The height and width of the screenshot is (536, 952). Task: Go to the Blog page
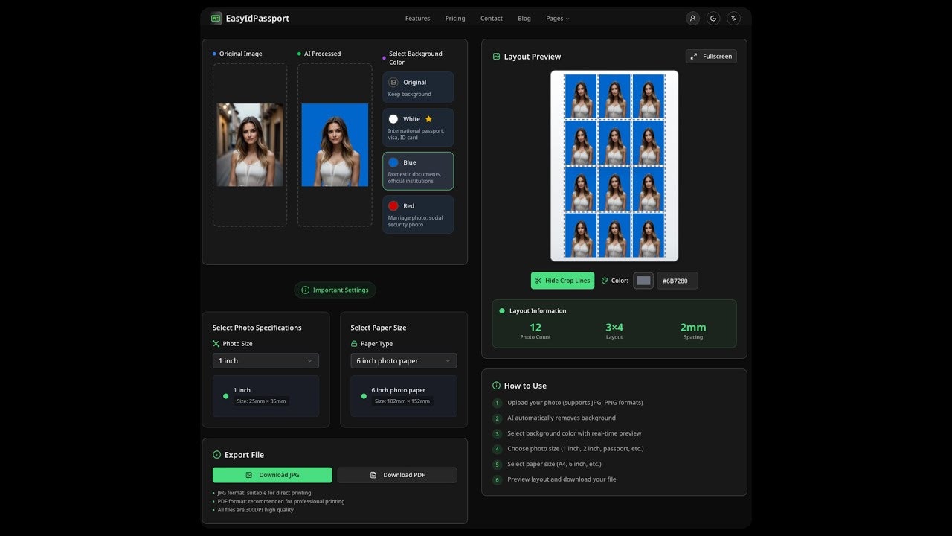click(x=524, y=18)
